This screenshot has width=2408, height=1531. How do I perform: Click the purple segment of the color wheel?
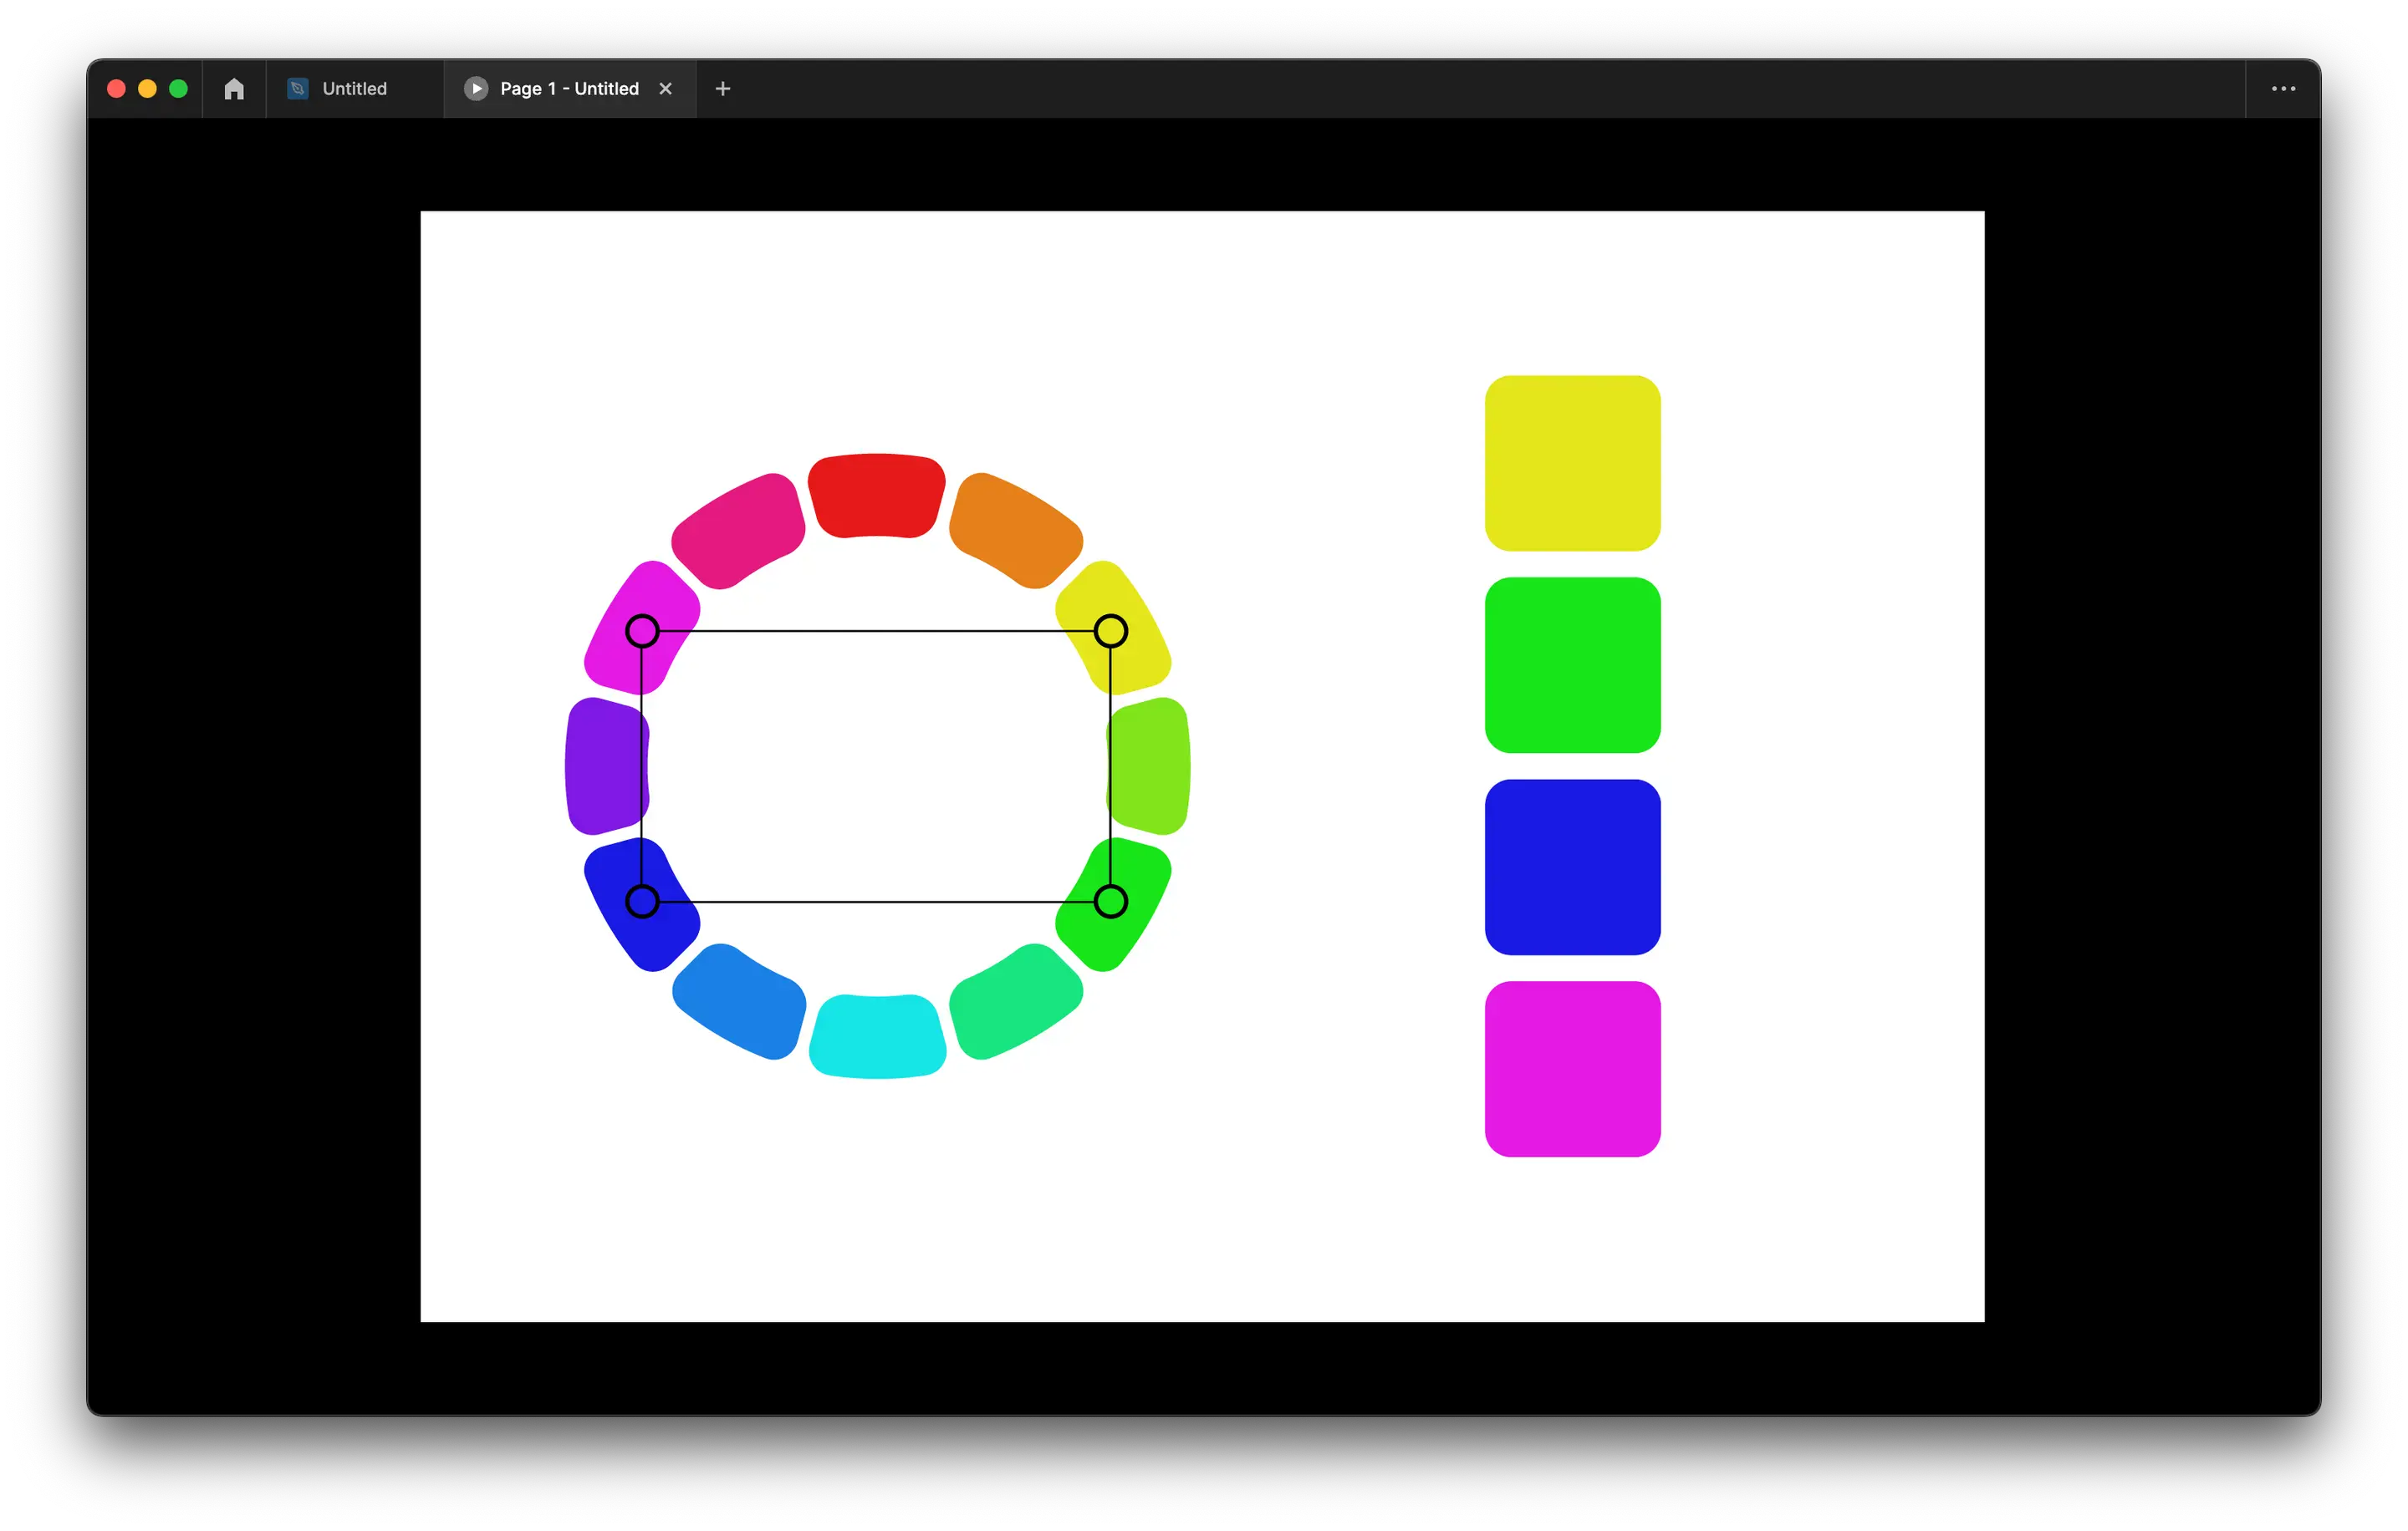click(x=606, y=765)
